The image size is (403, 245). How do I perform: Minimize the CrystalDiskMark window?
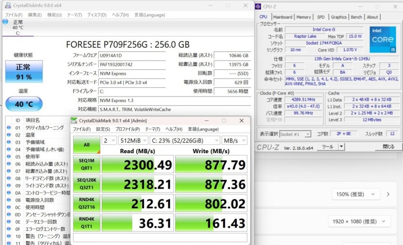tap(207, 120)
